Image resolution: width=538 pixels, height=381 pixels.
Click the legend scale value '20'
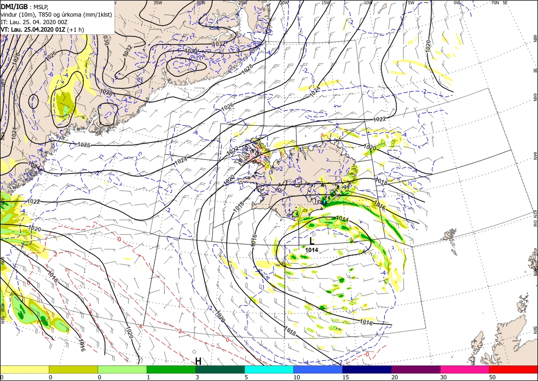point(394,377)
